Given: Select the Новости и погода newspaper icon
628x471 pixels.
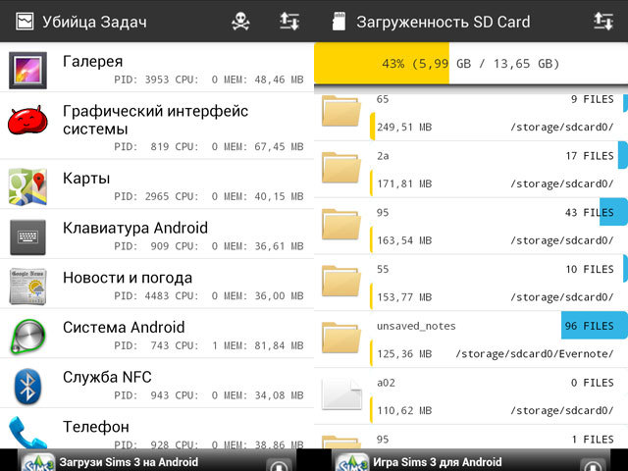Looking at the screenshot, I should [27, 287].
